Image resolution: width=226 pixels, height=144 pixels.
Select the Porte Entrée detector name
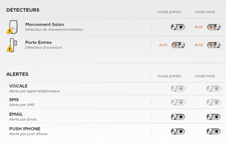(38, 42)
